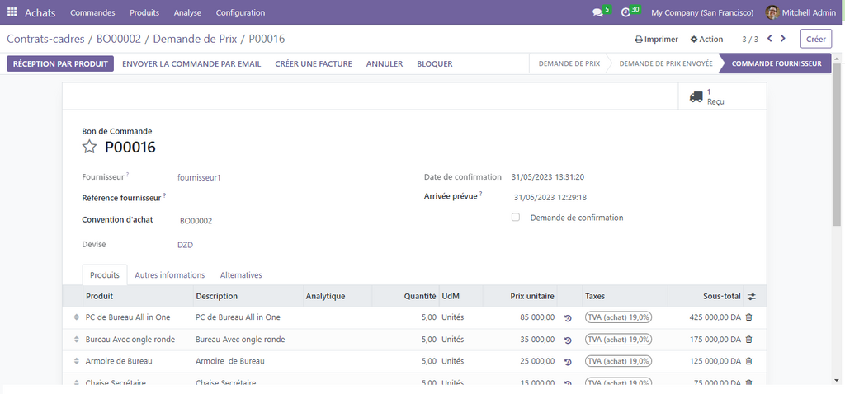Open the apps grid menu icon
Image resolution: width=845 pixels, height=394 pixels.
(x=12, y=12)
